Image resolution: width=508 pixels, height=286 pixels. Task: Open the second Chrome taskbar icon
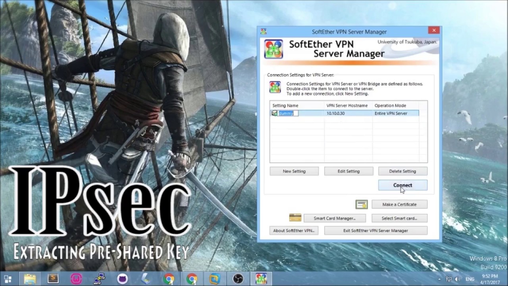[x=192, y=279]
